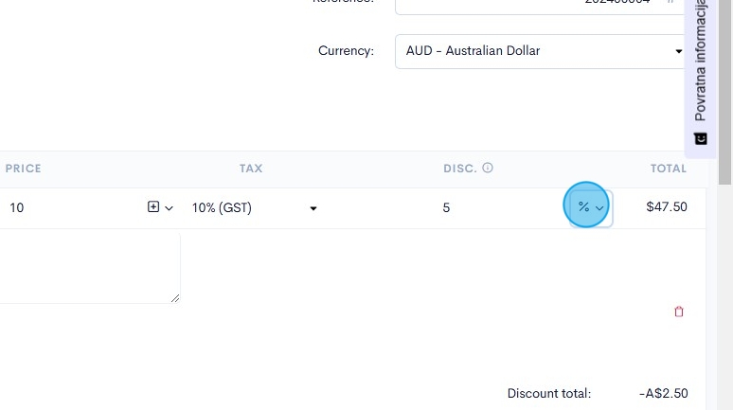Click the DISC. column header label
Image resolution: width=733 pixels, height=410 pixels.
(x=459, y=169)
